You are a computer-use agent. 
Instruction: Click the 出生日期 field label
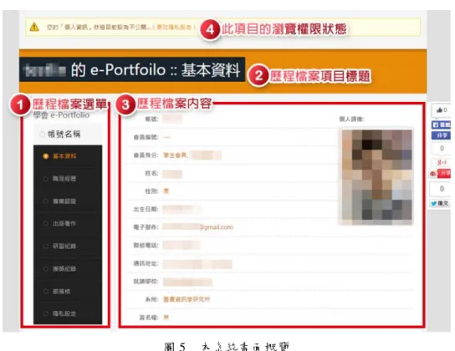point(146,209)
